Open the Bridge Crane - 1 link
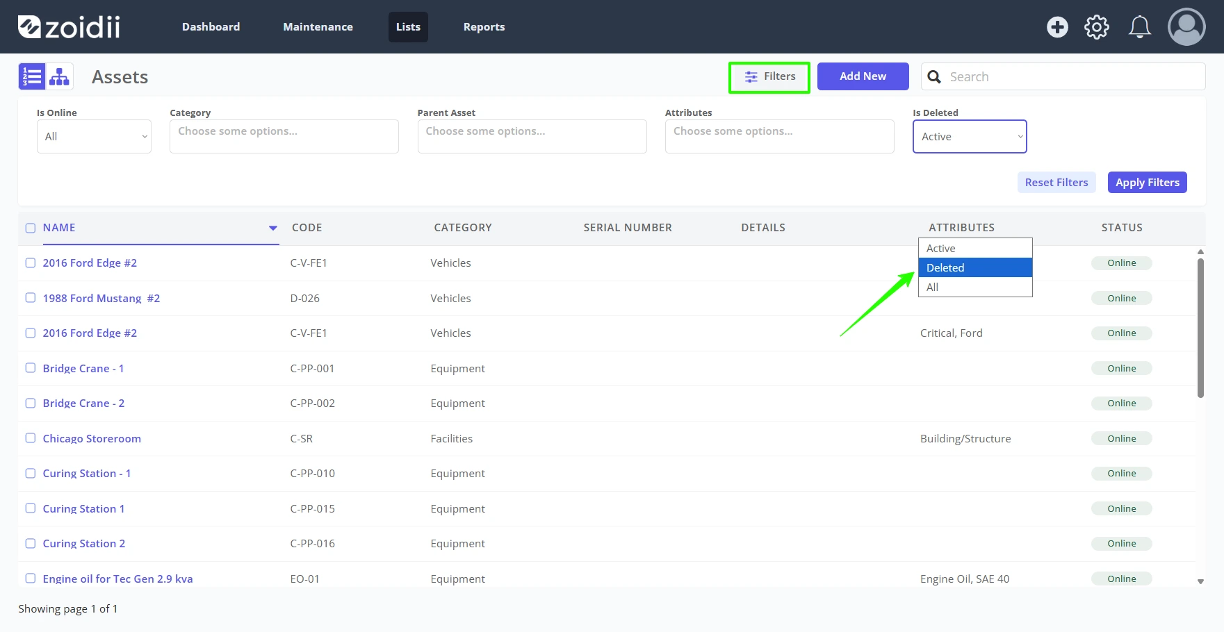This screenshot has height=632, width=1224. coord(83,368)
